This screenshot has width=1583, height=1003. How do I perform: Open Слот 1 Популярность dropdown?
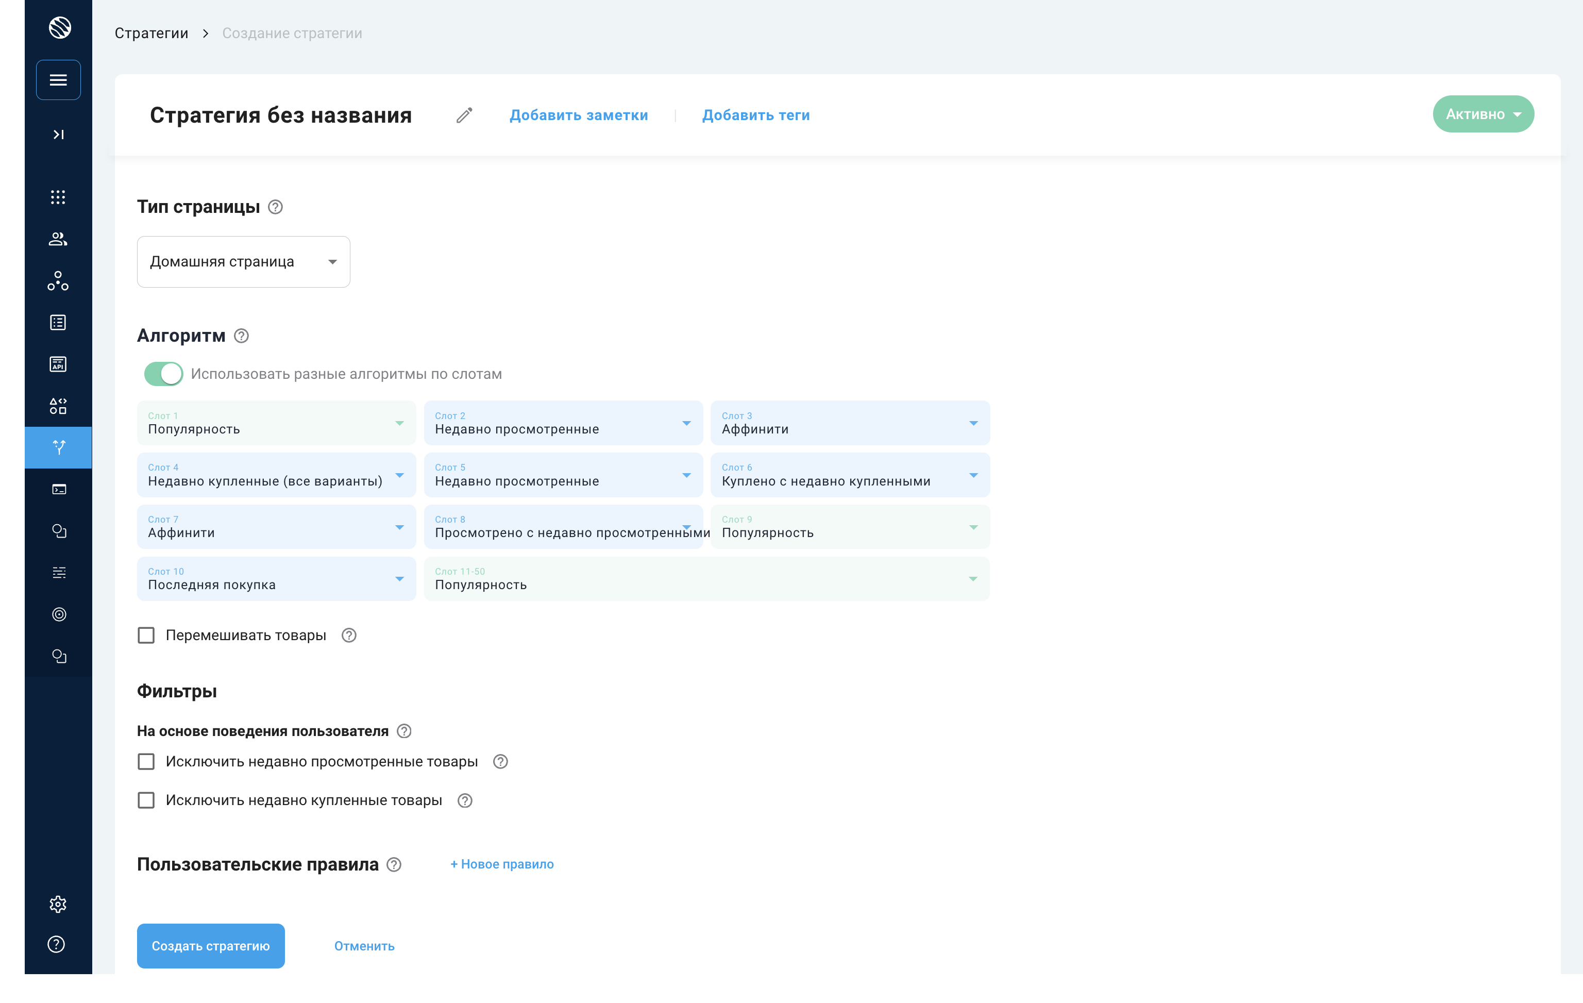(x=276, y=423)
